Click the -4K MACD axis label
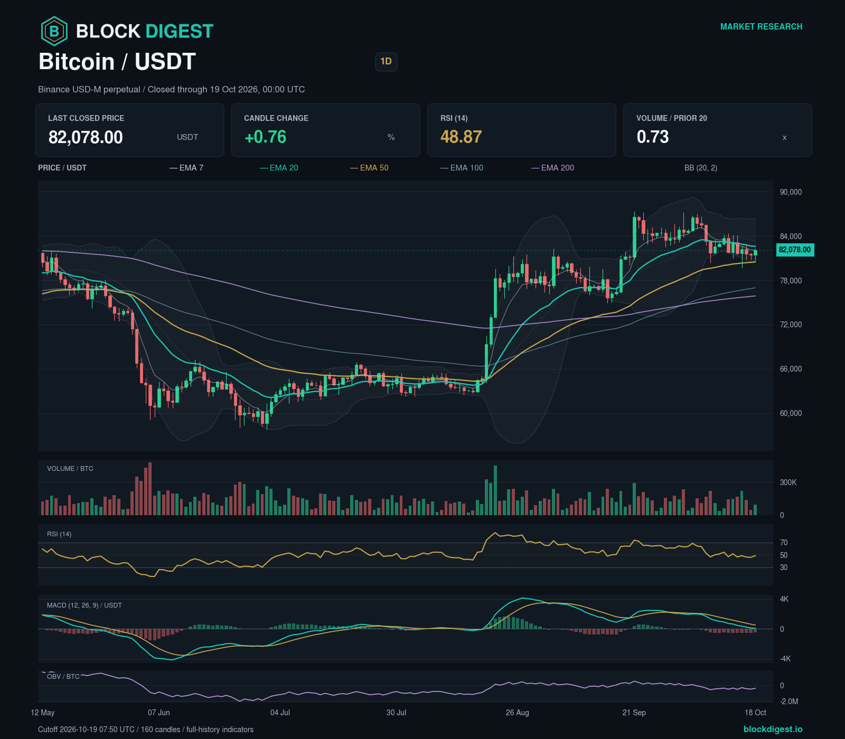 (x=785, y=659)
